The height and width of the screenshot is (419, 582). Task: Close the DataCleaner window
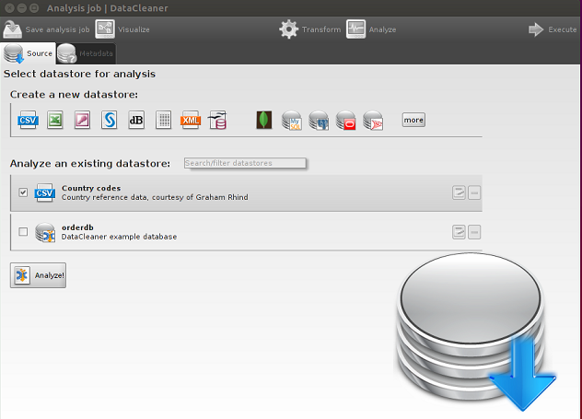(x=9, y=7)
